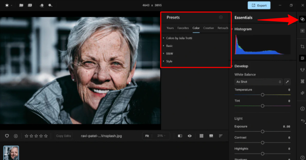The image size is (306, 160).
Task: Open the edit history undo icon
Action: [302, 121]
